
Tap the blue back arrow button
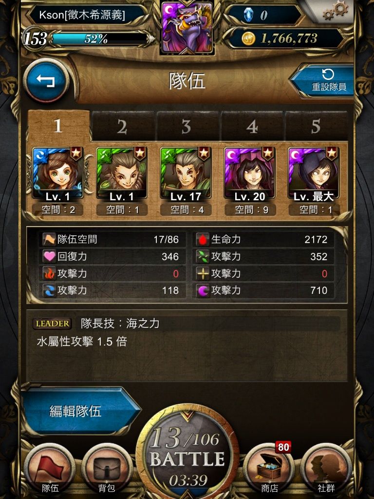pos(46,80)
